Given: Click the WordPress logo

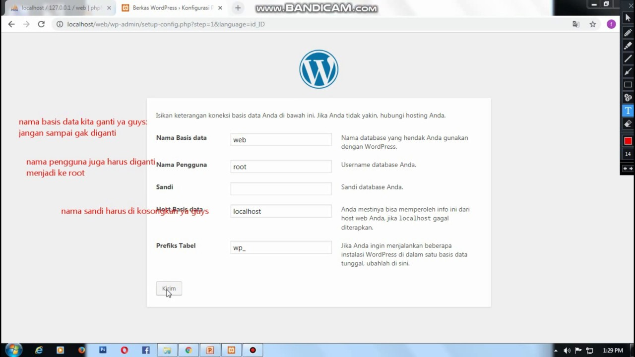Looking at the screenshot, I should point(318,69).
